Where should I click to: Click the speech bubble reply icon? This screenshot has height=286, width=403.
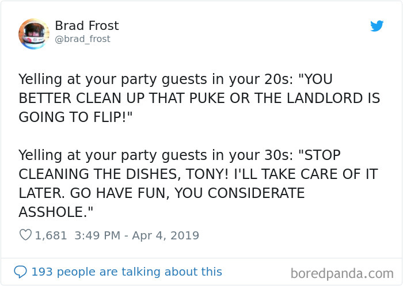(20, 272)
